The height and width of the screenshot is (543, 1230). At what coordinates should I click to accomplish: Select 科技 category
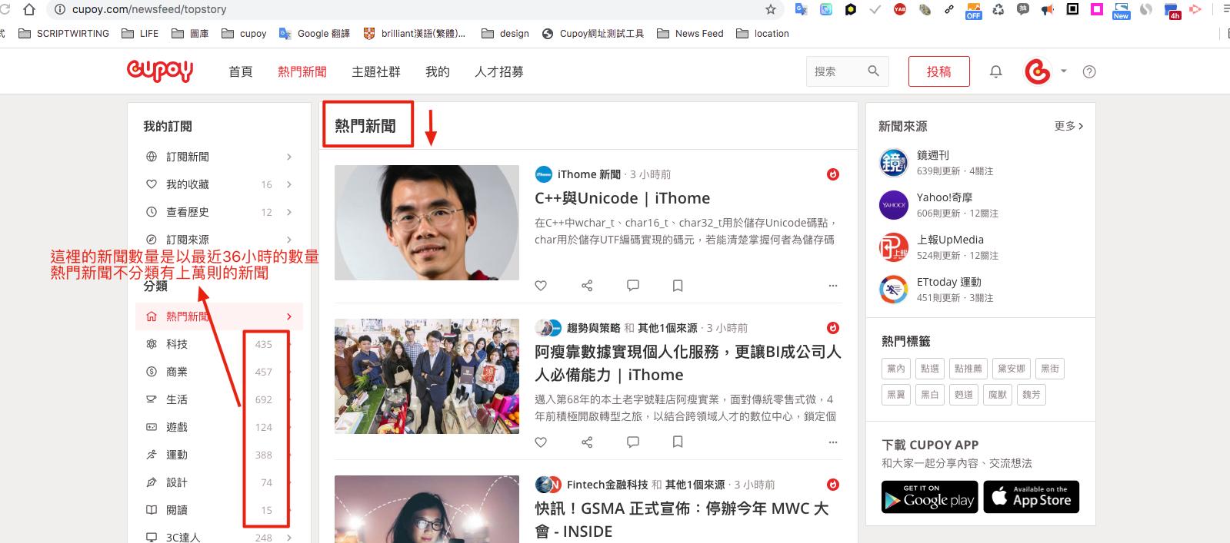click(x=219, y=344)
